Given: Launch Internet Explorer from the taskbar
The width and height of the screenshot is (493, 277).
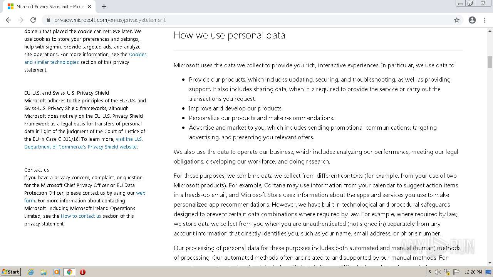Looking at the screenshot, I should 31,272.
